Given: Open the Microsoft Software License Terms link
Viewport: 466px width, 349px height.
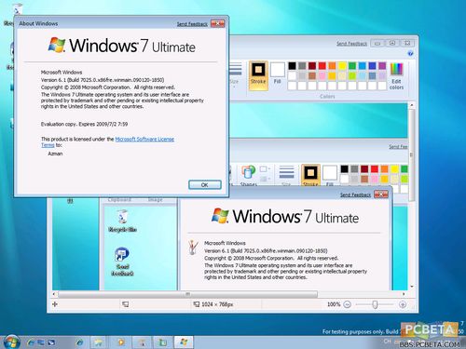Looking at the screenshot, I should point(144,140).
